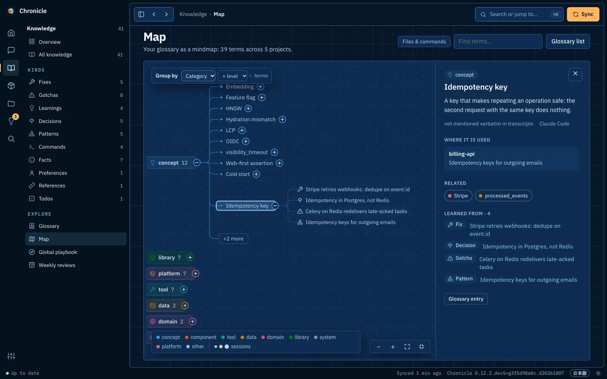Screen dimensions: 607x379
Task: Toggle the platform category in the legend
Action: (x=169, y=347)
